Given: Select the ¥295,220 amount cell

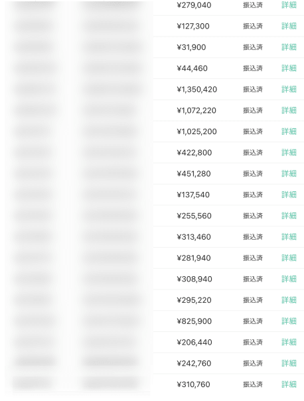Looking at the screenshot, I should pos(194,300).
